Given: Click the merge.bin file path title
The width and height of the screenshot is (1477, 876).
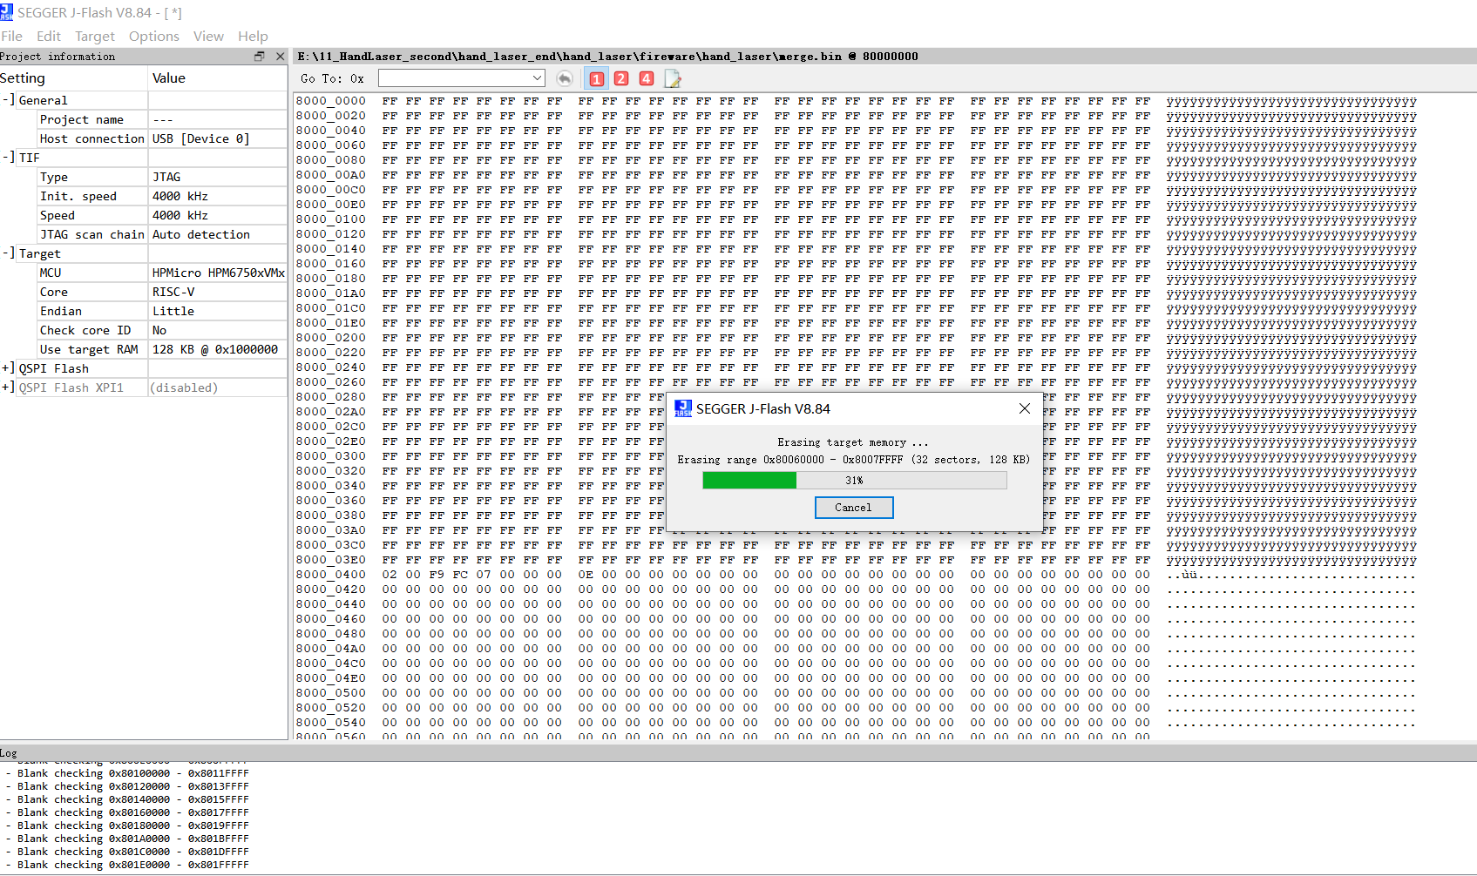Looking at the screenshot, I should 608,56.
